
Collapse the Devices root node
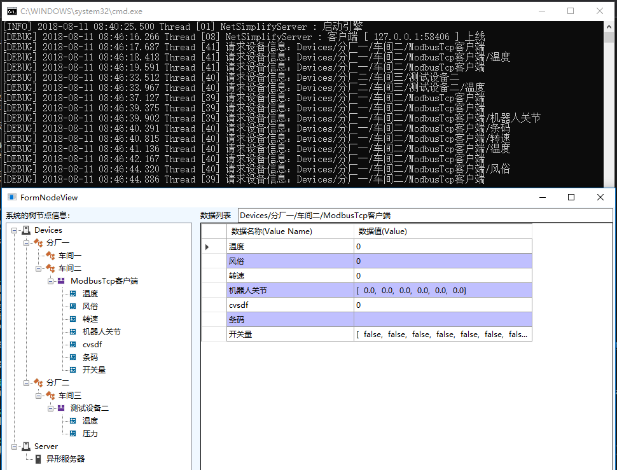(x=14, y=230)
